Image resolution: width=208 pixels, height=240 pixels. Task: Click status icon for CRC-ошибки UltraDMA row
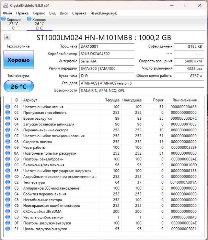click(8, 212)
